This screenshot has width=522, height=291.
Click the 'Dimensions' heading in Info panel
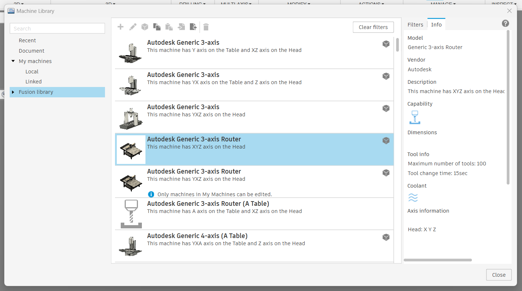pyautogui.click(x=422, y=132)
